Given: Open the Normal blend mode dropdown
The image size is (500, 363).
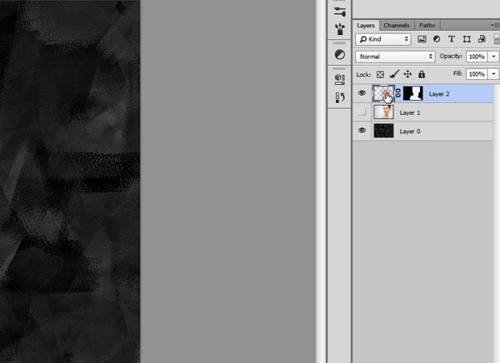Looking at the screenshot, I should tap(395, 57).
